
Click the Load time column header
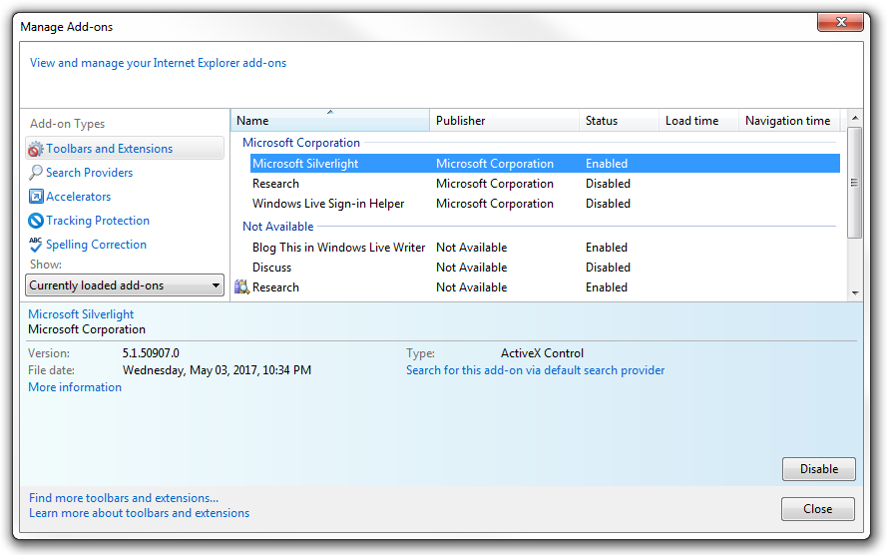pyautogui.click(x=698, y=121)
